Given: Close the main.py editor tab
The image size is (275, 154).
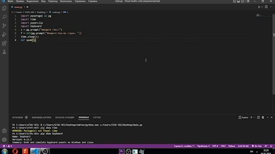Looking at the screenshot, I should [x=27, y=7].
